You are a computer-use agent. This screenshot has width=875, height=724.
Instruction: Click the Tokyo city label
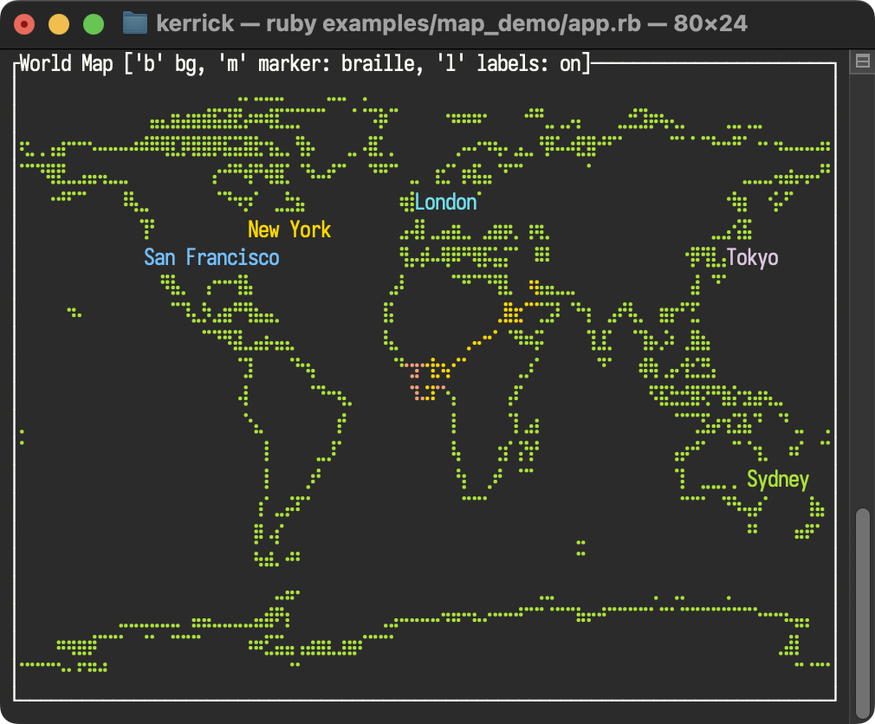pos(752,257)
